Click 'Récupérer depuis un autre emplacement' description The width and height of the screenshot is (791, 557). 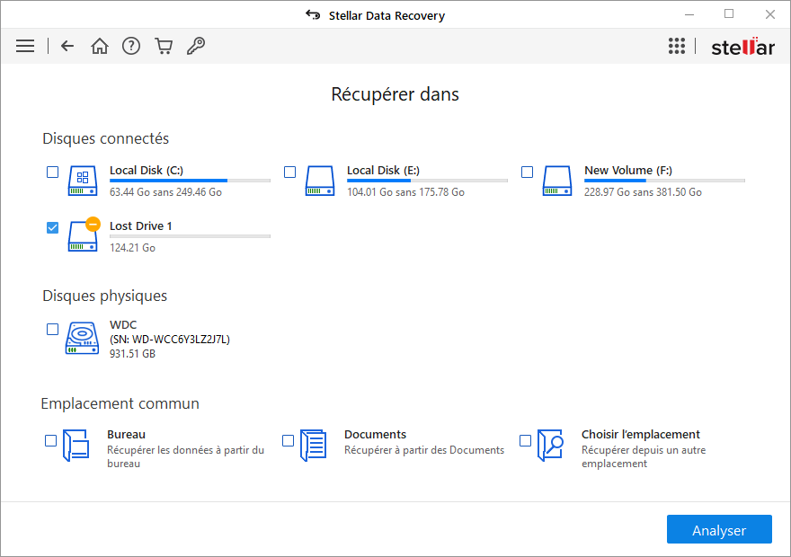pos(644,456)
